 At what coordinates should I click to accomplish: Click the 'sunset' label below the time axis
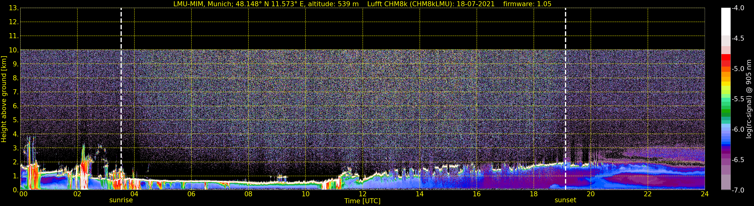565,200
